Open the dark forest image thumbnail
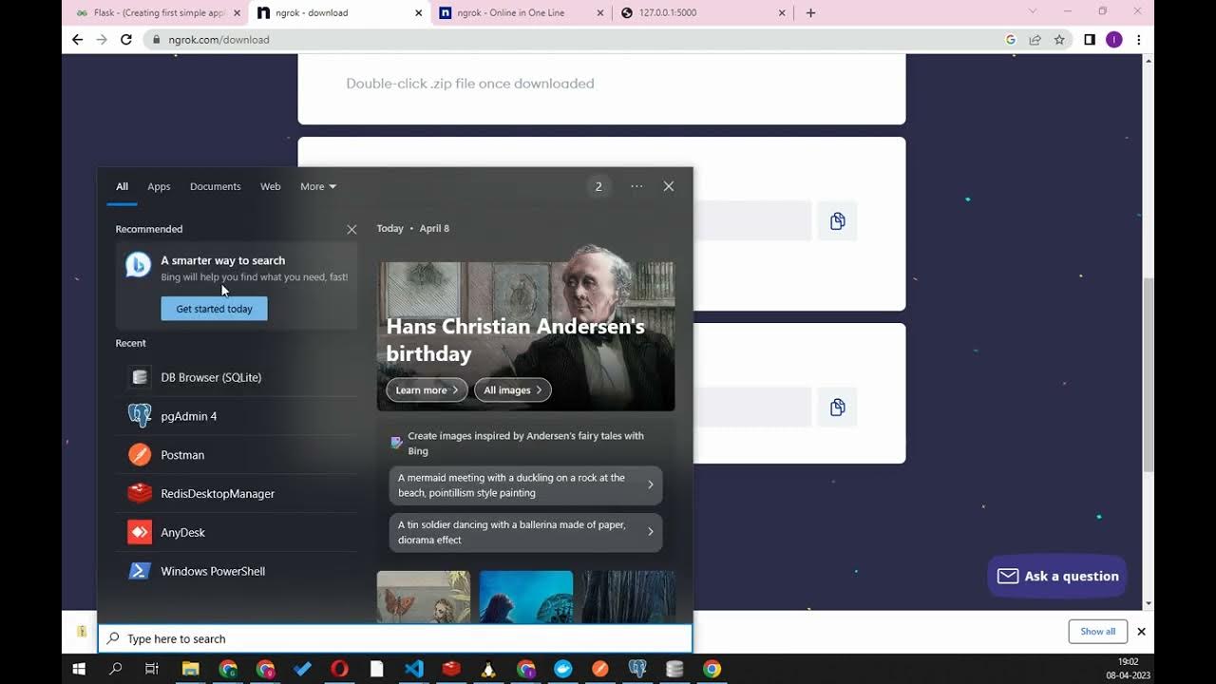The height and width of the screenshot is (684, 1216). (629, 597)
